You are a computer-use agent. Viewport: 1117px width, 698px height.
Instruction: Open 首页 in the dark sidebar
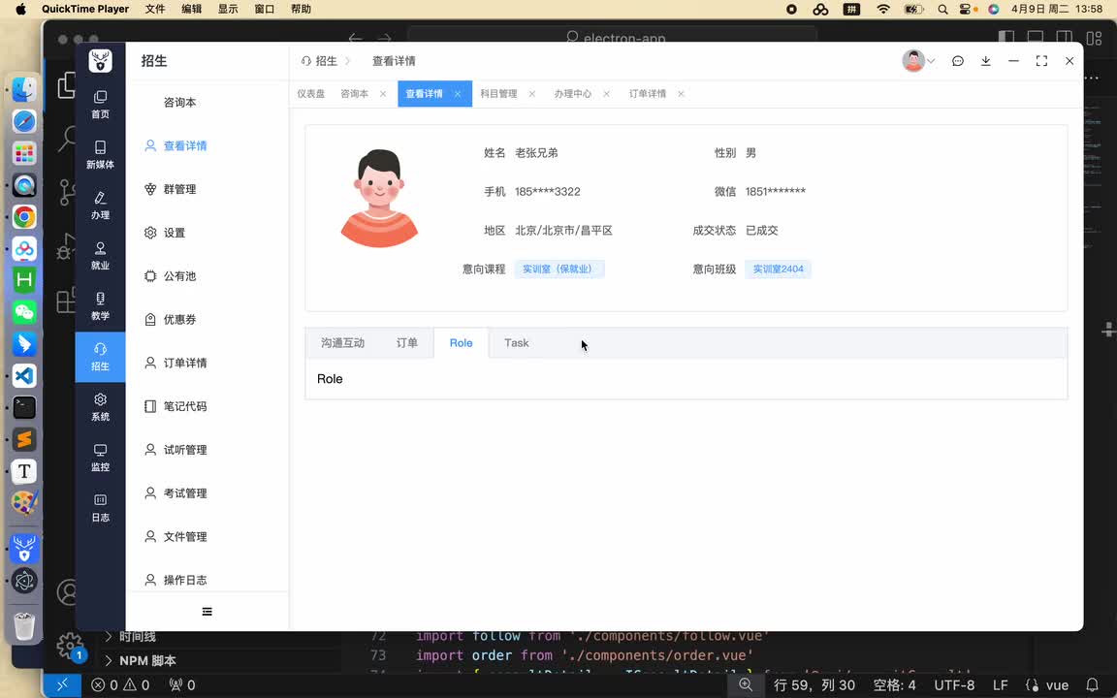(x=100, y=105)
